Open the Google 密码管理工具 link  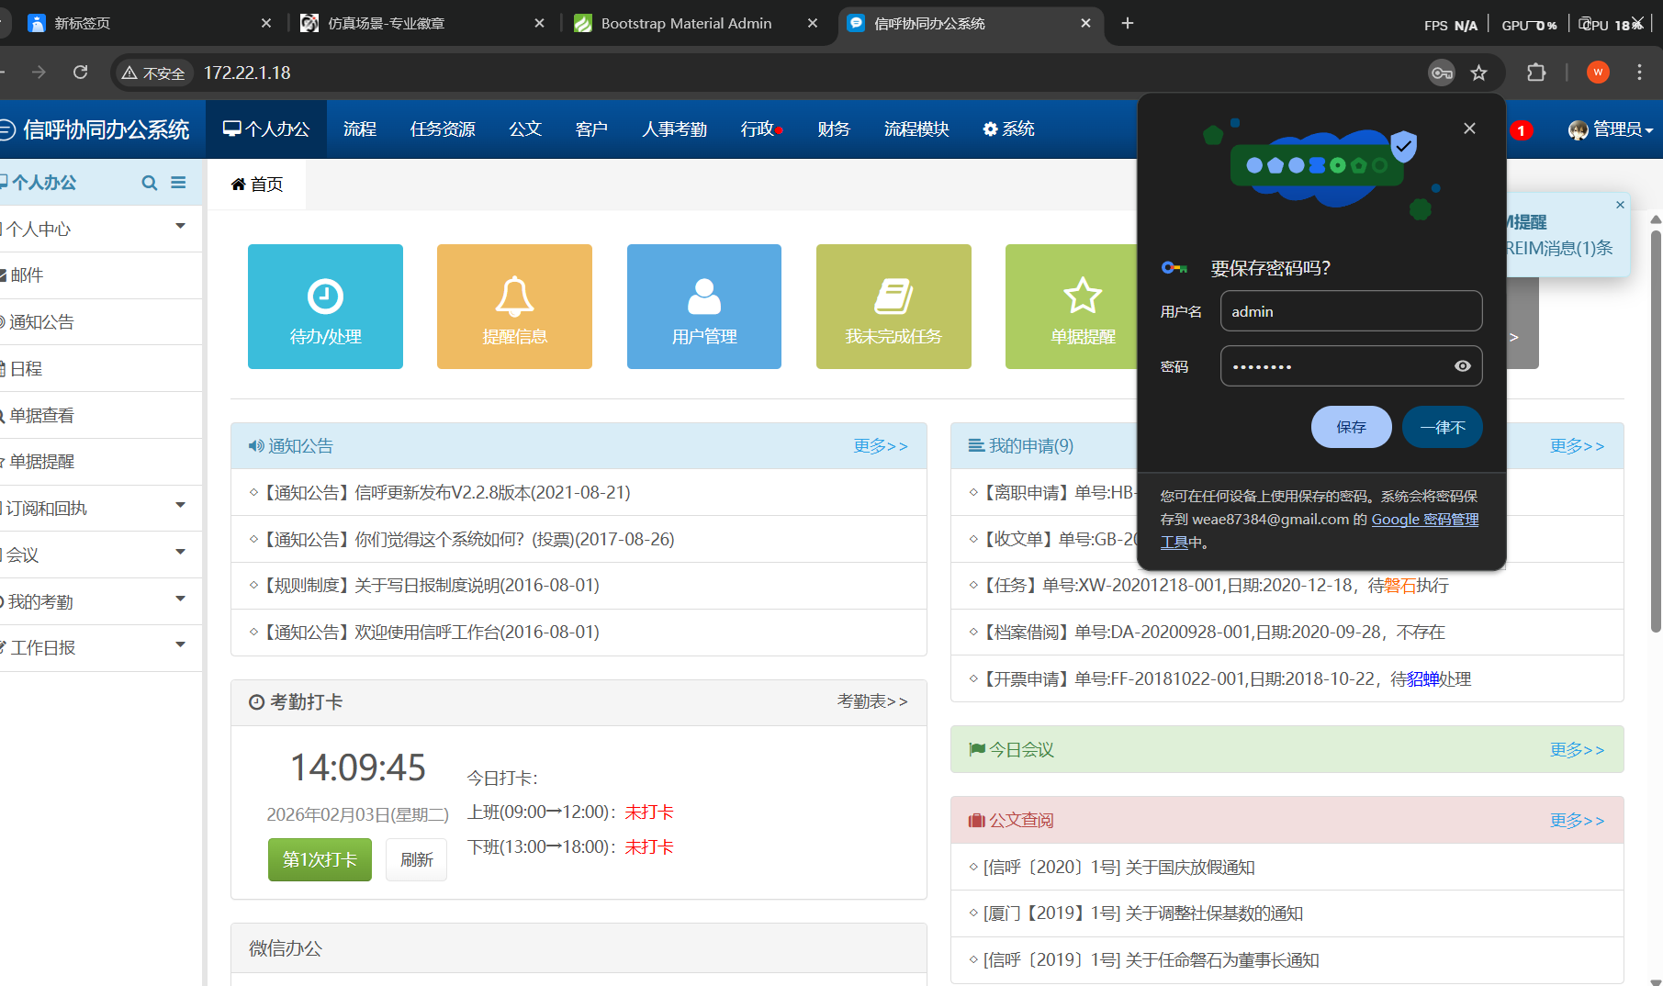(1424, 520)
